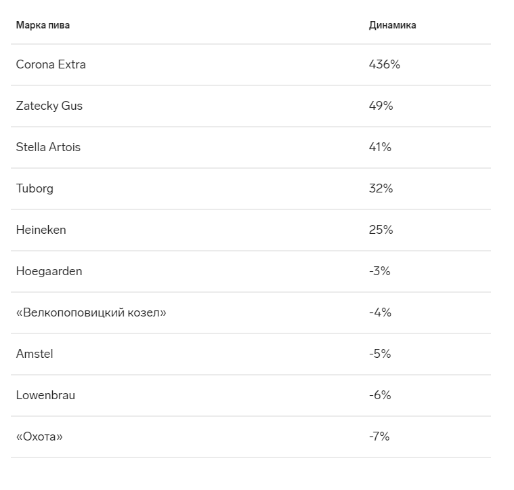This screenshot has height=490, width=514.
Task: Select the Amstel brand name
Action: [x=35, y=354]
